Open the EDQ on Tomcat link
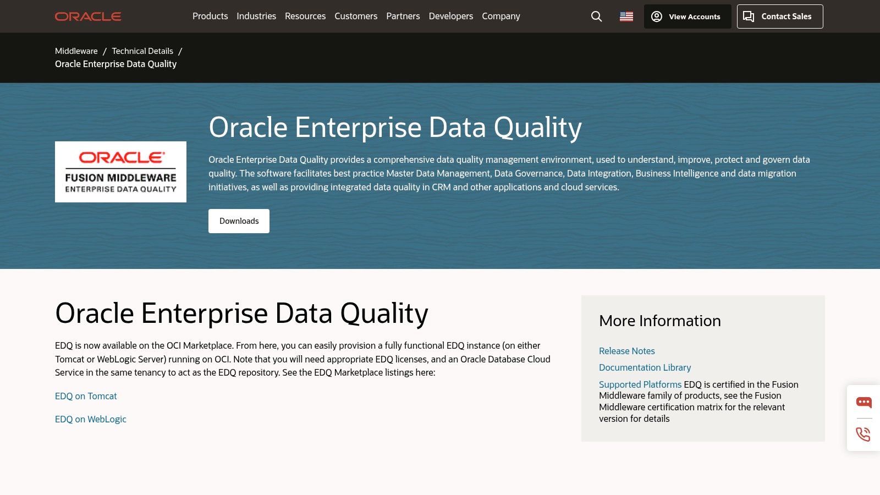 86,396
